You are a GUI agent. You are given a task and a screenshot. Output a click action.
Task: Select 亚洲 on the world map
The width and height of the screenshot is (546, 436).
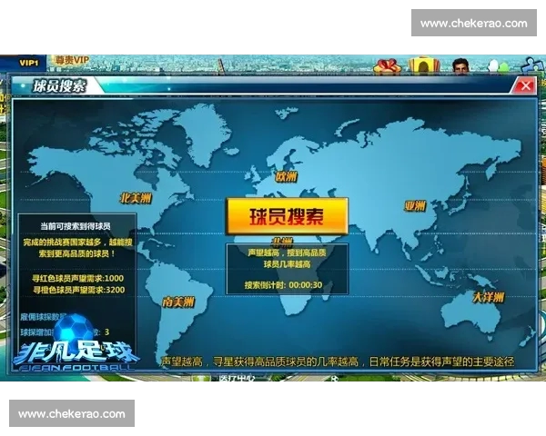(415, 206)
